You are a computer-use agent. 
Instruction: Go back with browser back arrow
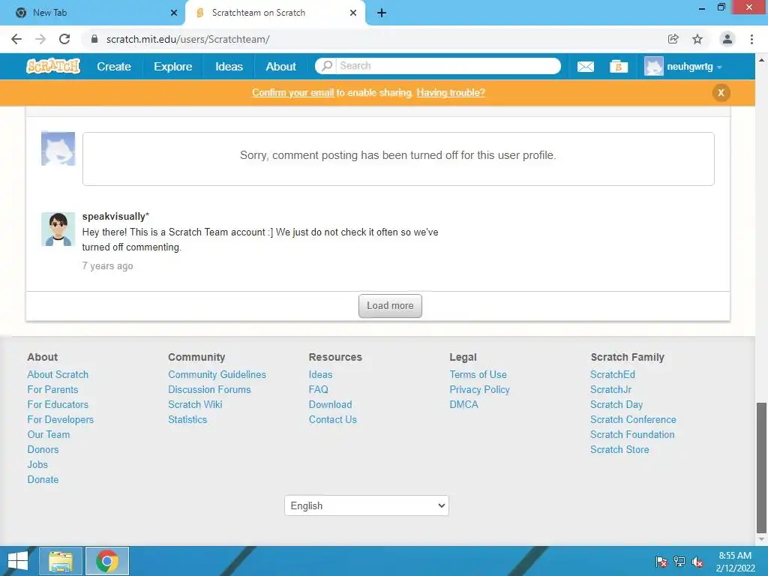coord(16,39)
